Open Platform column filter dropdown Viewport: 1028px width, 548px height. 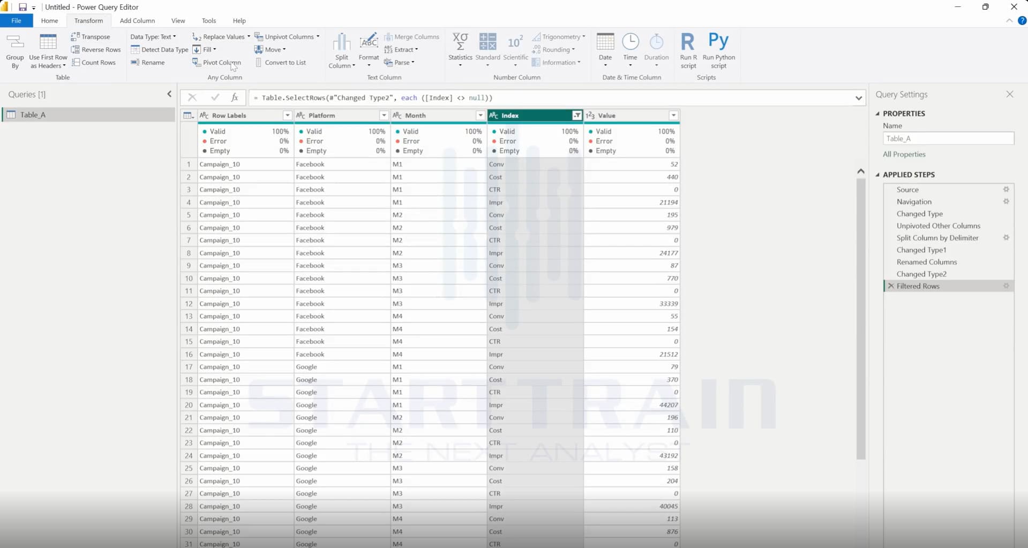coord(384,116)
